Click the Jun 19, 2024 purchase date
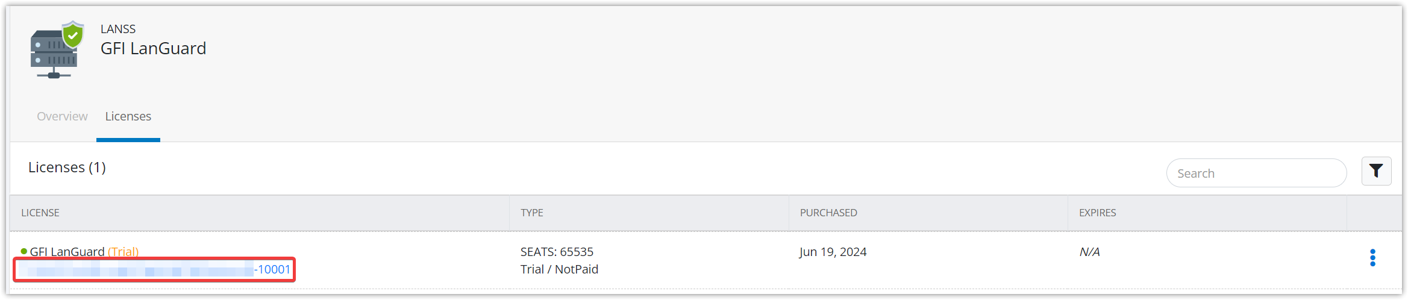 833,252
